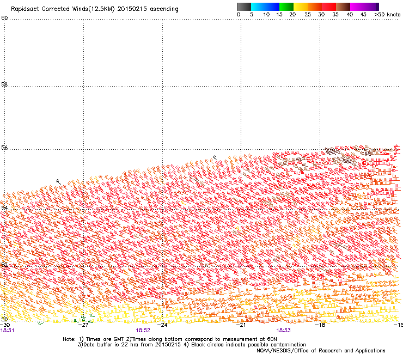Click the legend scale label 5
The image size is (403, 354).
(x=252, y=15)
